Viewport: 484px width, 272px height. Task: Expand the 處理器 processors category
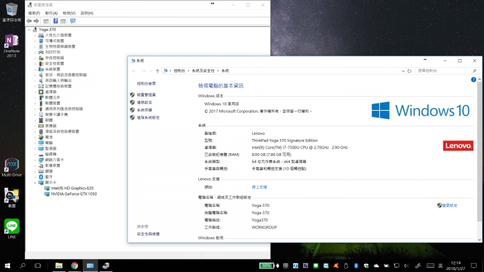35,92
